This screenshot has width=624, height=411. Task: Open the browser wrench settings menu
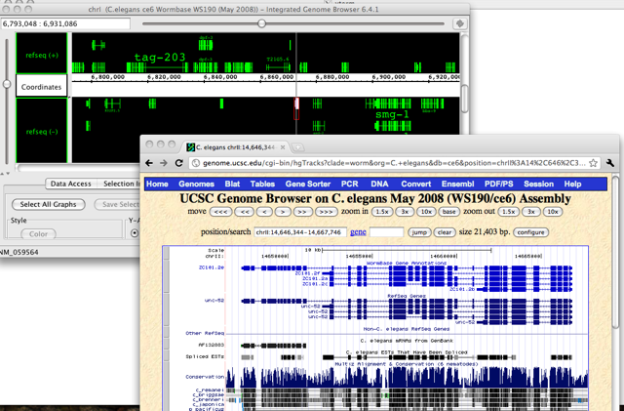[609, 163]
